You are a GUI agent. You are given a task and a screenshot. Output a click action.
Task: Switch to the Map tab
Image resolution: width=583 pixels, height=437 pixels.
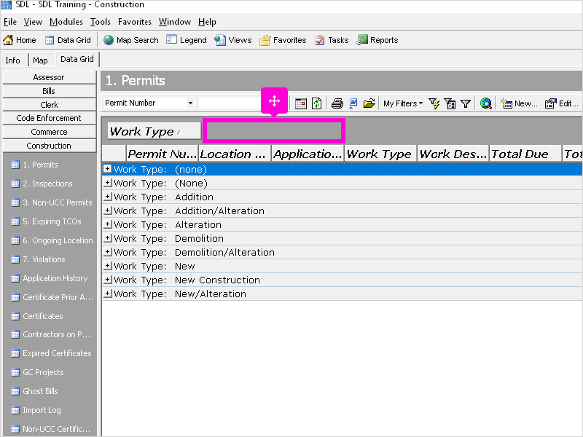[x=40, y=60]
